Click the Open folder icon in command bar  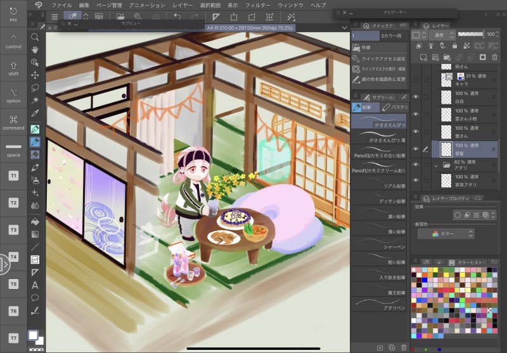click(120, 16)
